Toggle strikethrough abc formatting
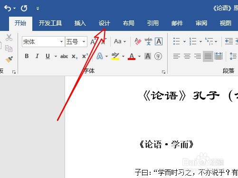This screenshot has height=178, width=238. click(64, 56)
